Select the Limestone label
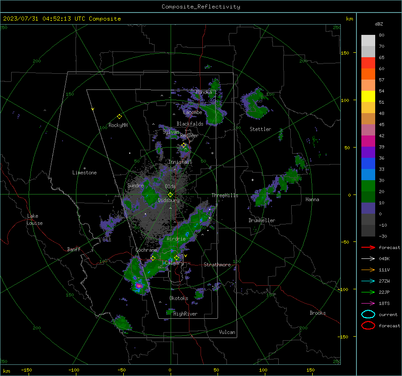The image size is (402, 376). pos(84,173)
